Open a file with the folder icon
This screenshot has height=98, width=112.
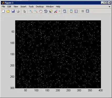8,11
